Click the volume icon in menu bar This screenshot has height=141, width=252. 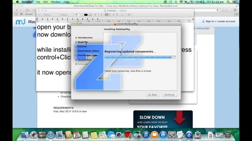coord(186,2)
